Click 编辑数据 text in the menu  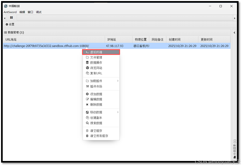coord(96,99)
